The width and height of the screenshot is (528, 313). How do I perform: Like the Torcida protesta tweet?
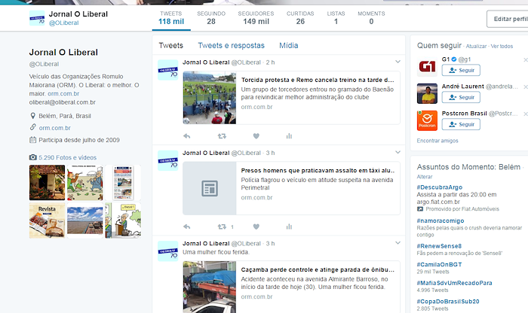[x=256, y=136]
